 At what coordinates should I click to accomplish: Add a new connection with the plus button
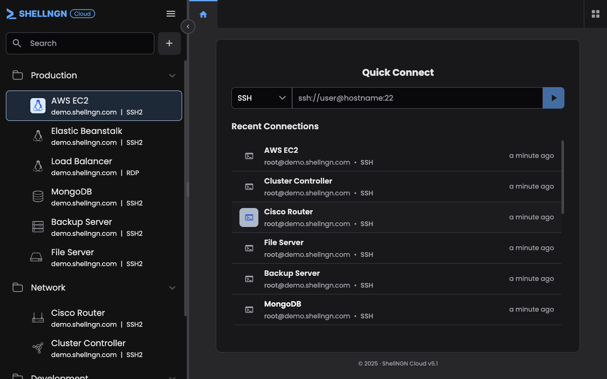169,43
